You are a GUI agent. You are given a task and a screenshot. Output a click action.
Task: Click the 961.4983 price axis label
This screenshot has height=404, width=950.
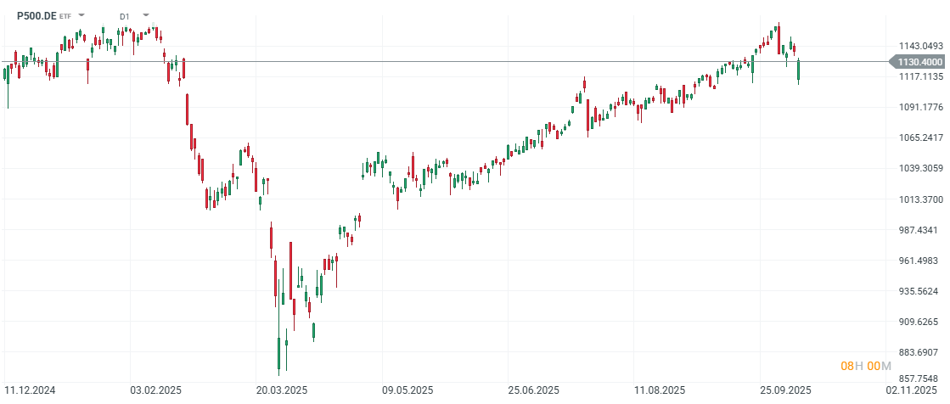921,261
